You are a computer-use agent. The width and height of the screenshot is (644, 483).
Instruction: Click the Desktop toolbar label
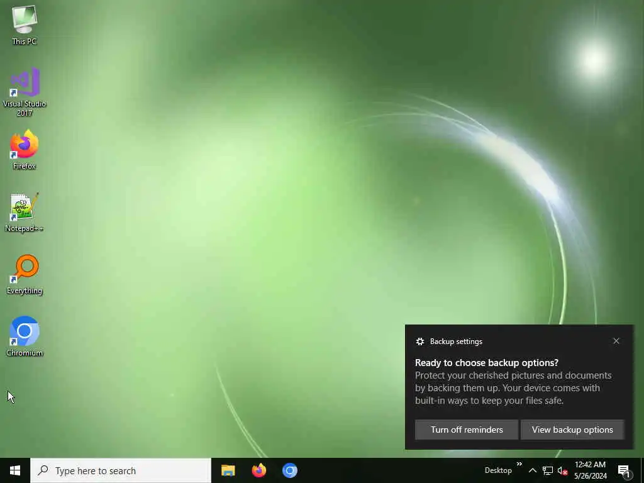point(498,470)
